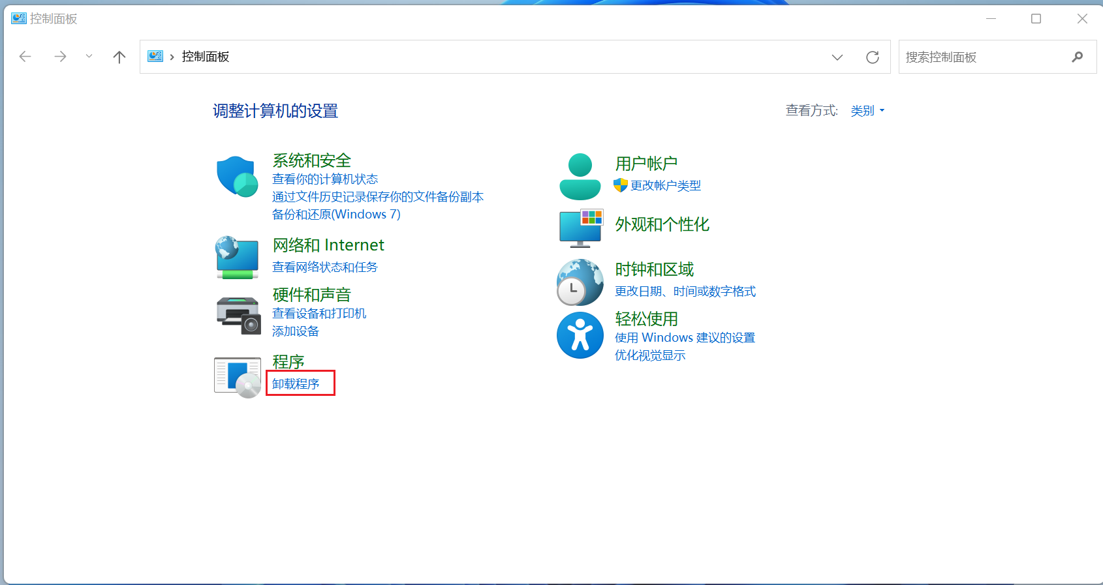Open the 用户帐户 person icon
This screenshot has width=1103, height=585.
point(580,177)
